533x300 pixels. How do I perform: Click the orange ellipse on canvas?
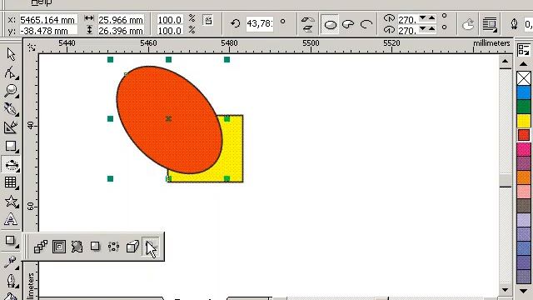pyautogui.click(x=169, y=119)
